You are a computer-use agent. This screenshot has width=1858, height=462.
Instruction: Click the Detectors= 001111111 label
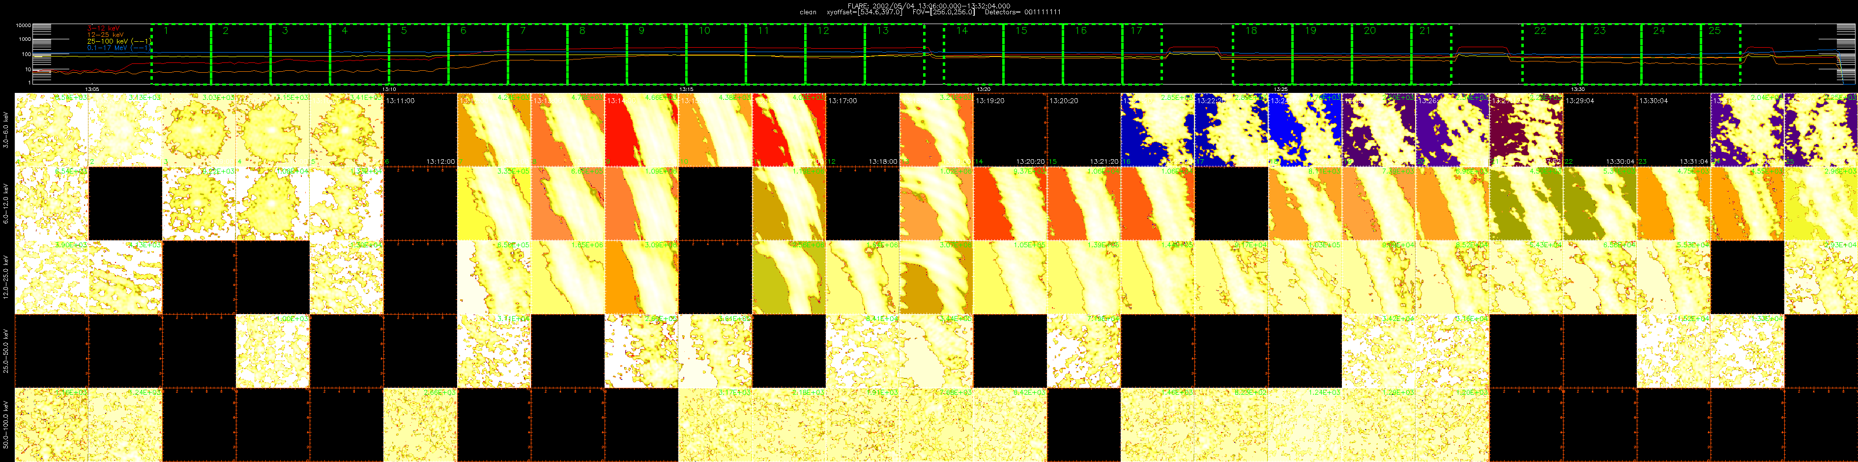(x=1022, y=12)
